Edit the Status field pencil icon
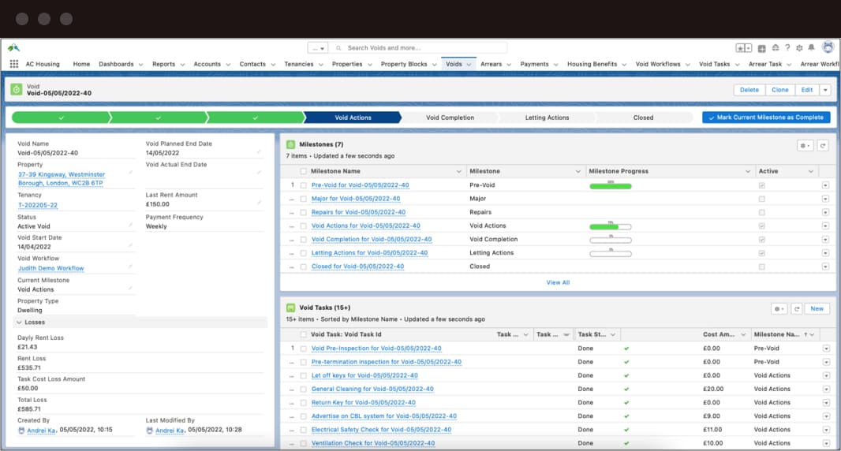 pyautogui.click(x=130, y=225)
